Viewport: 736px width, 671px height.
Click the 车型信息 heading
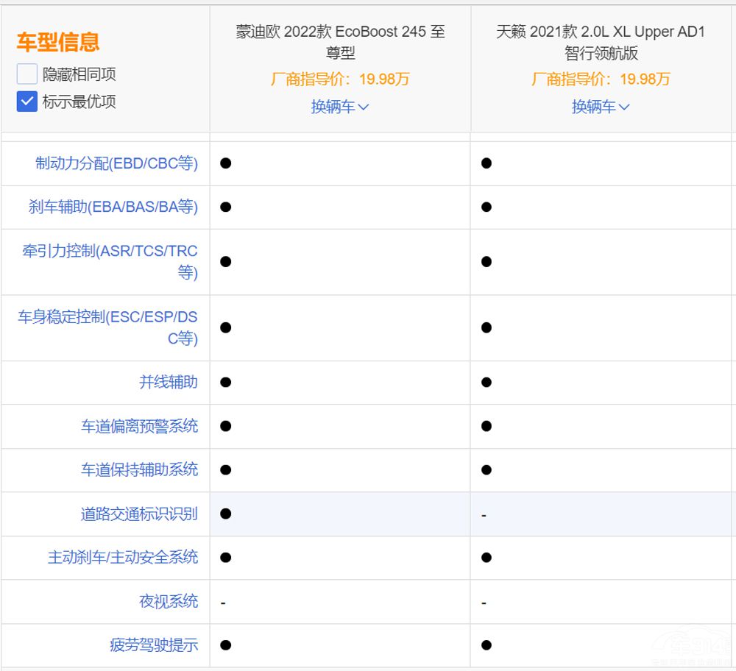coord(58,42)
